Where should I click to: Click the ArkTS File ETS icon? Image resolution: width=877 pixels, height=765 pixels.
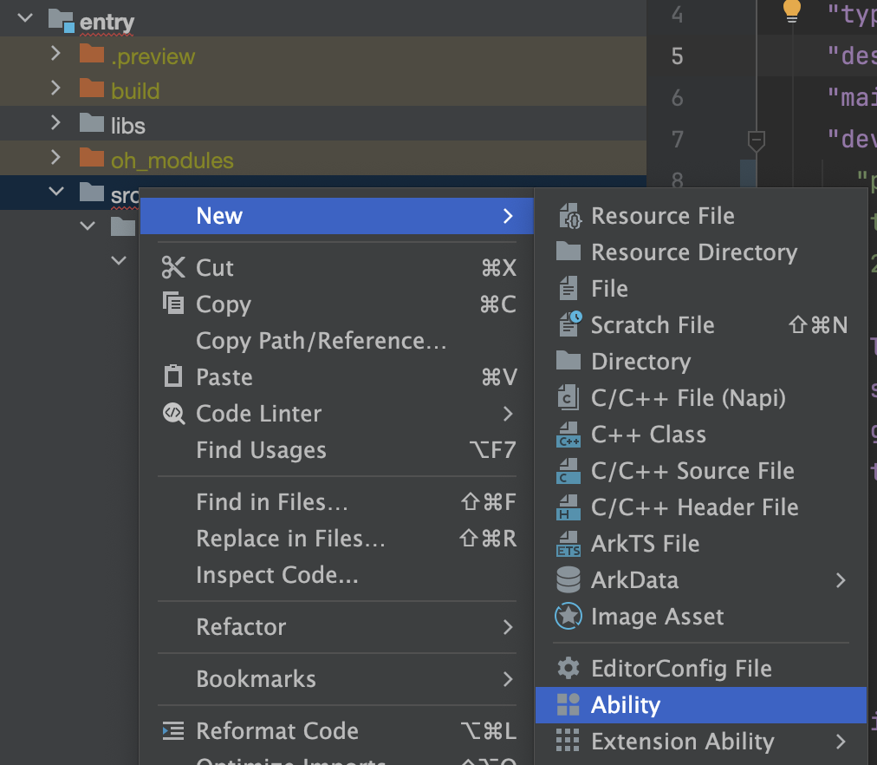click(568, 543)
